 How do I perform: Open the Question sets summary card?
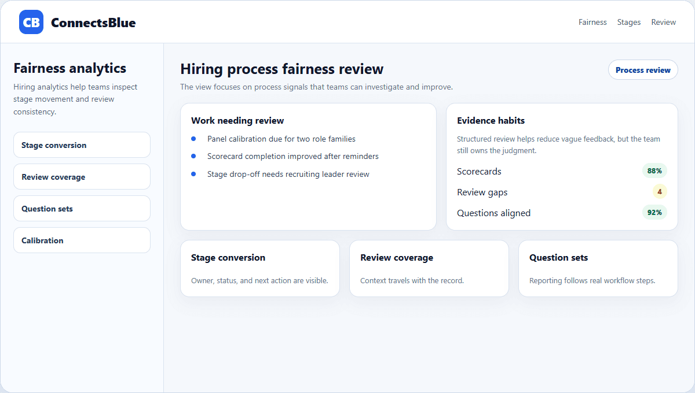pyautogui.click(x=598, y=269)
